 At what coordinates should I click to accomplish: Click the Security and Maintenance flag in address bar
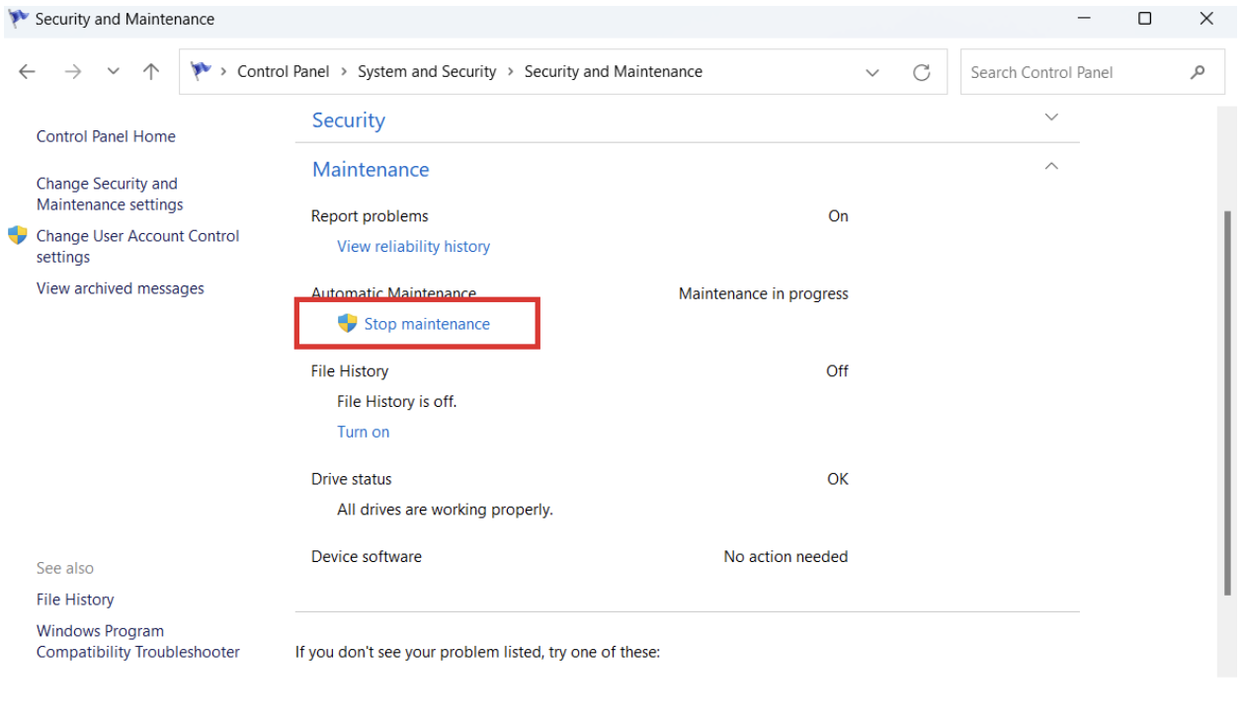pos(203,70)
